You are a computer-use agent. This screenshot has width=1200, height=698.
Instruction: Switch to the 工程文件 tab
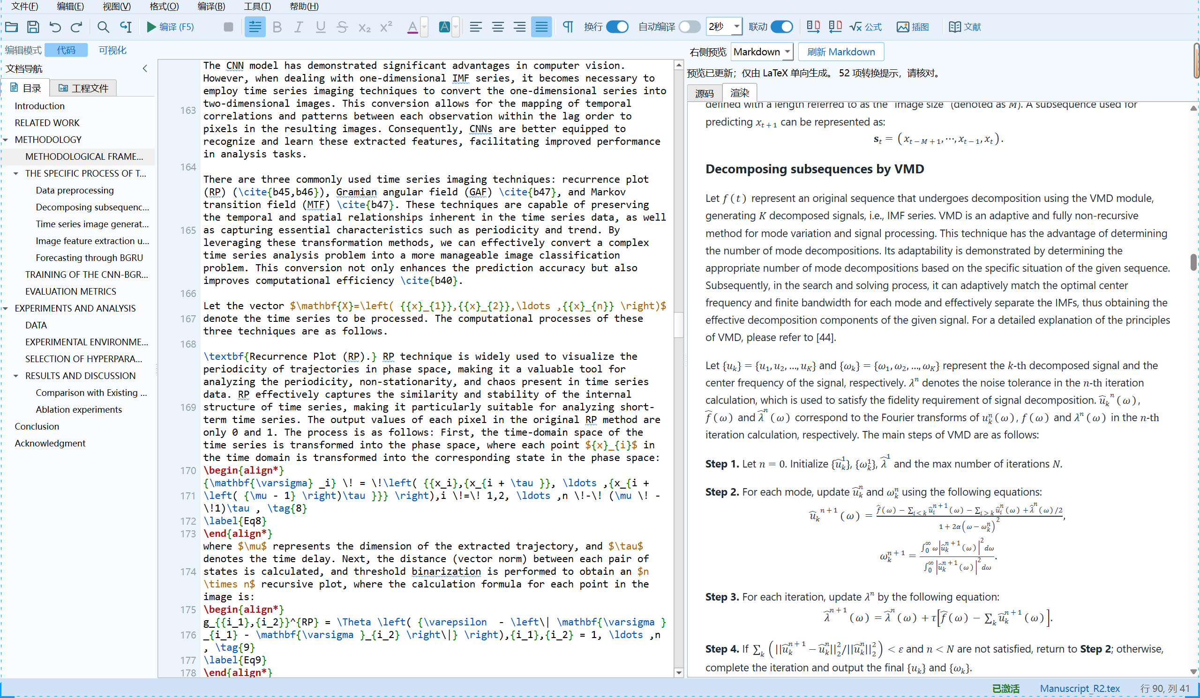pos(83,88)
